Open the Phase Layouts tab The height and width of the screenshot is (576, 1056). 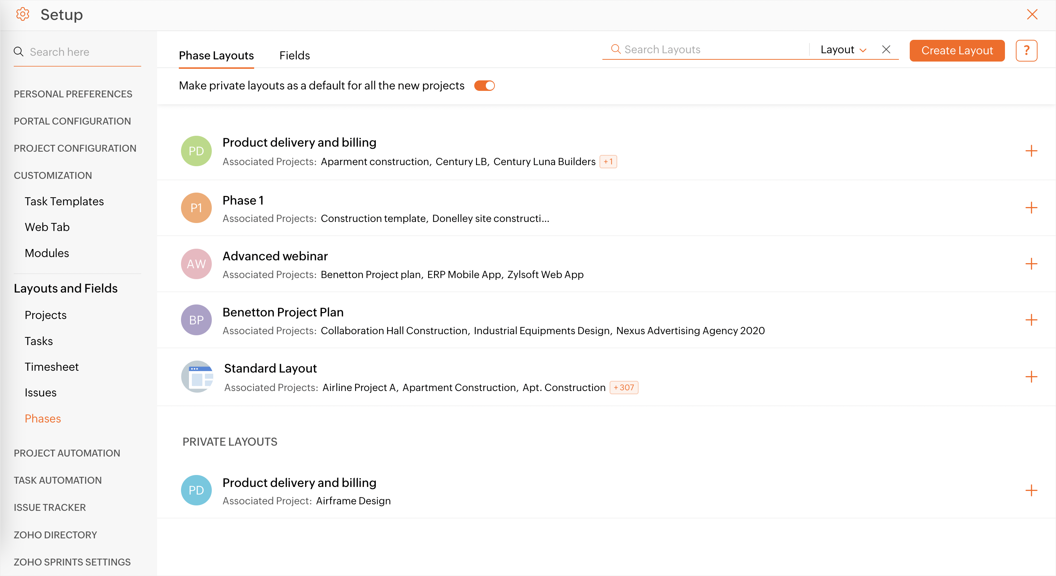216,55
